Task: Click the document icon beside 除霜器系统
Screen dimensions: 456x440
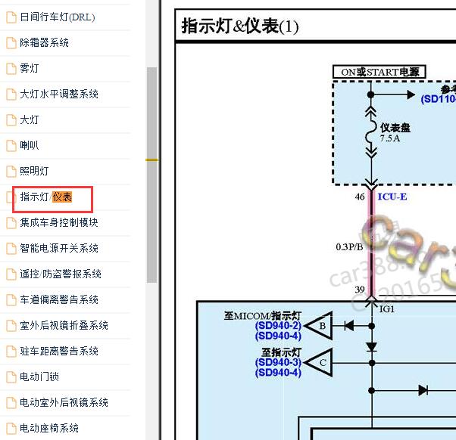Action: tap(11, 42)
